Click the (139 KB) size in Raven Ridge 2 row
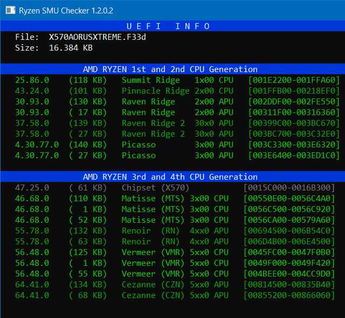 88,123
